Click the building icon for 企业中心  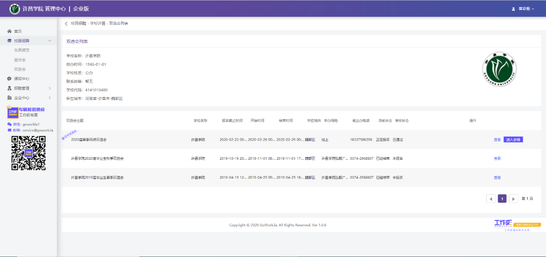9,98
